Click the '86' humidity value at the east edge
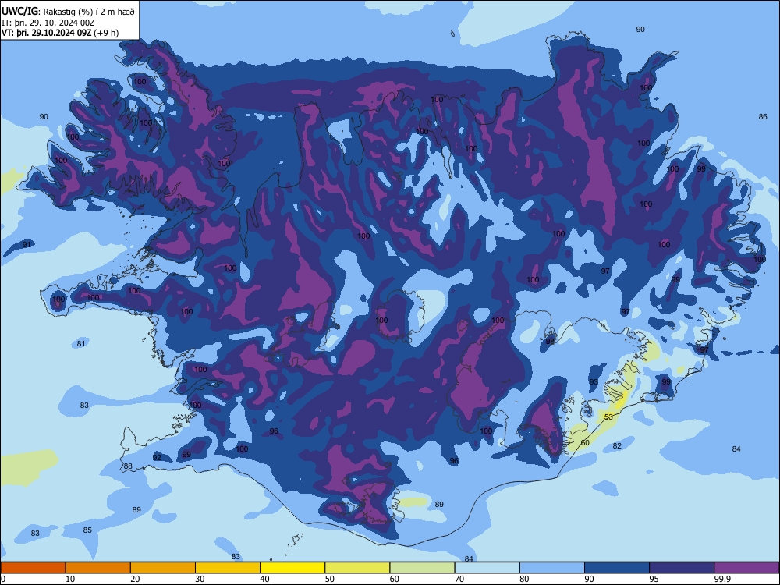The width and height of the screenshot is (780, 585). [763, 117]
